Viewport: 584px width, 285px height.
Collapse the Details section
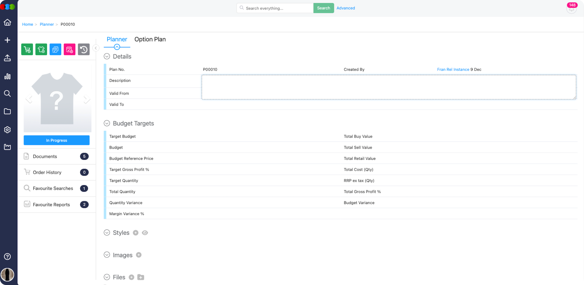[x=107, y=56]
